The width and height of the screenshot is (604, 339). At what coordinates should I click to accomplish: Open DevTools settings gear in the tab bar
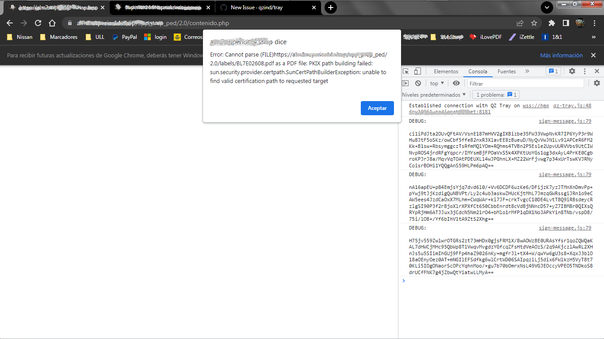tap(572, 71)
